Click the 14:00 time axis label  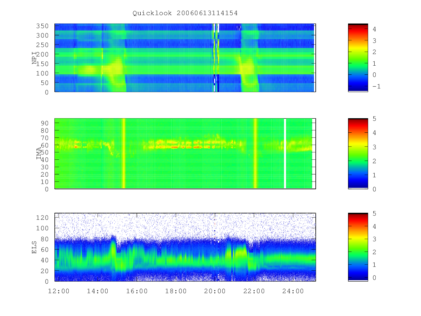[98, 291]
